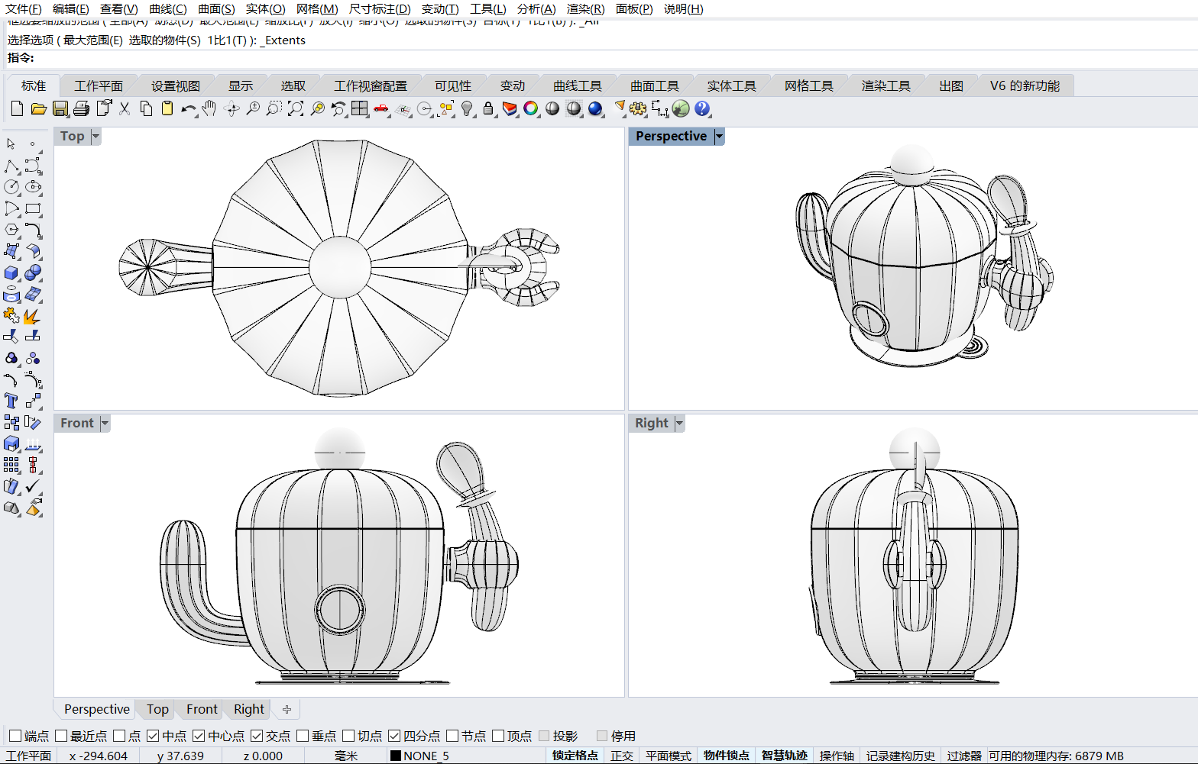
Task: Uncheck the 交点 intersection snap
Action: point(257,736)
